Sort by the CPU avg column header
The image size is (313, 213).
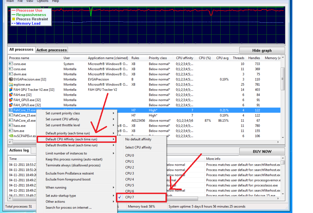222,58
